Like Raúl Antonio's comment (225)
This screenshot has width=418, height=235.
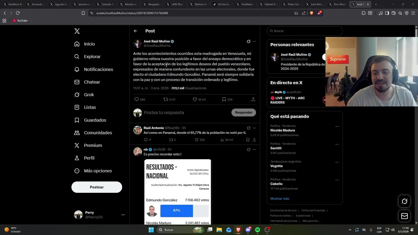200,140
